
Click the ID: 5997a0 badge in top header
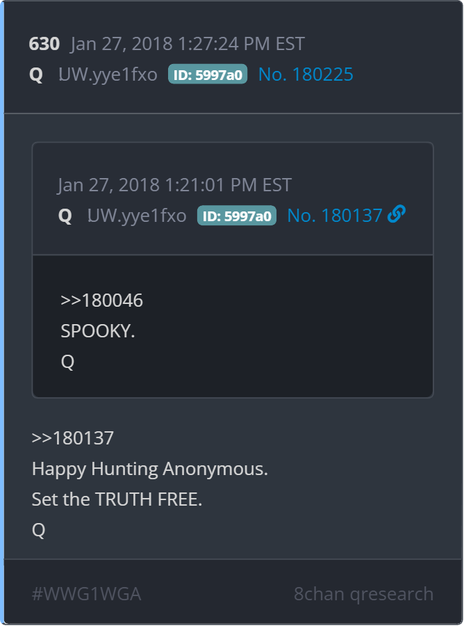pyautogui.click(x=208, y=74)
